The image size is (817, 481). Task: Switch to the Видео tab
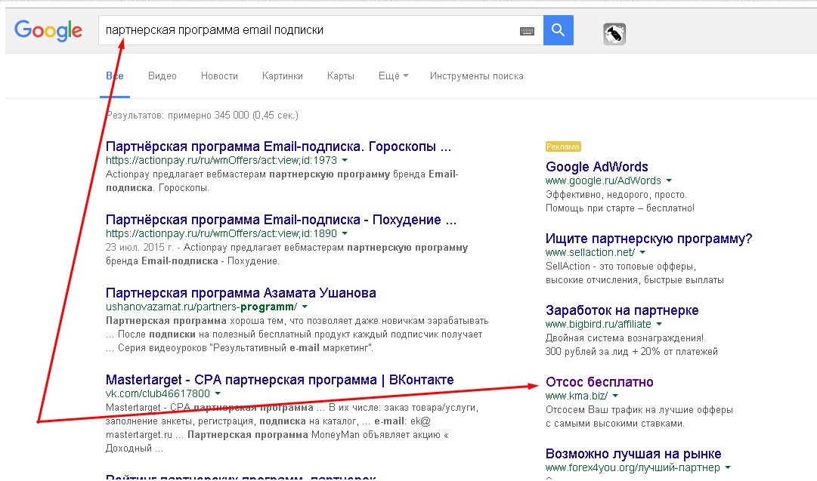coord(162,76)
